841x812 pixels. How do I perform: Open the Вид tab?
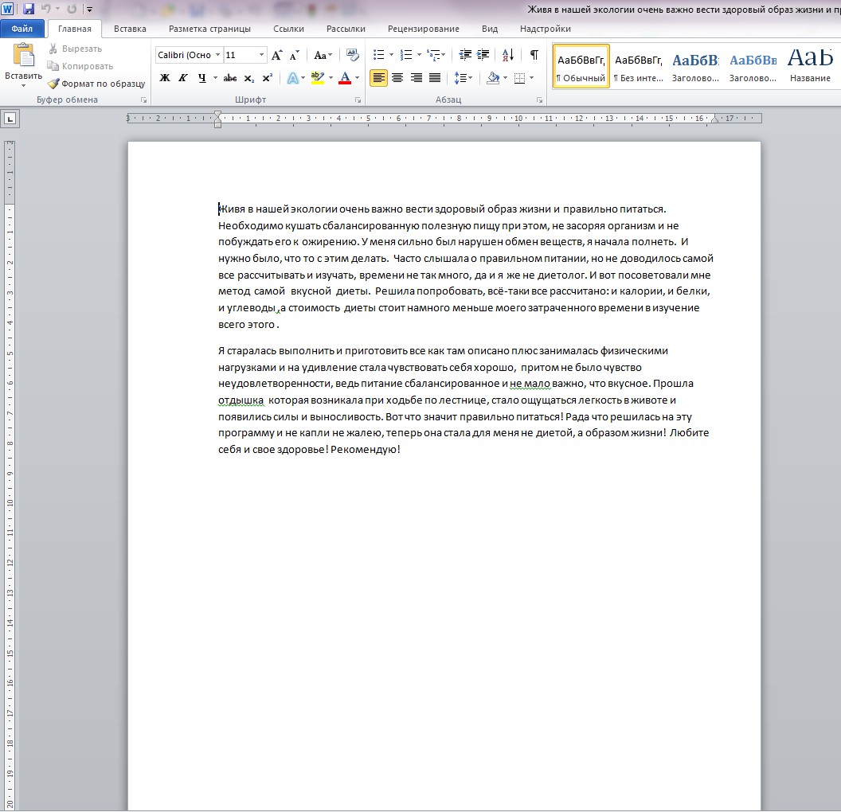pyautogui.click(x=490, y=29)
